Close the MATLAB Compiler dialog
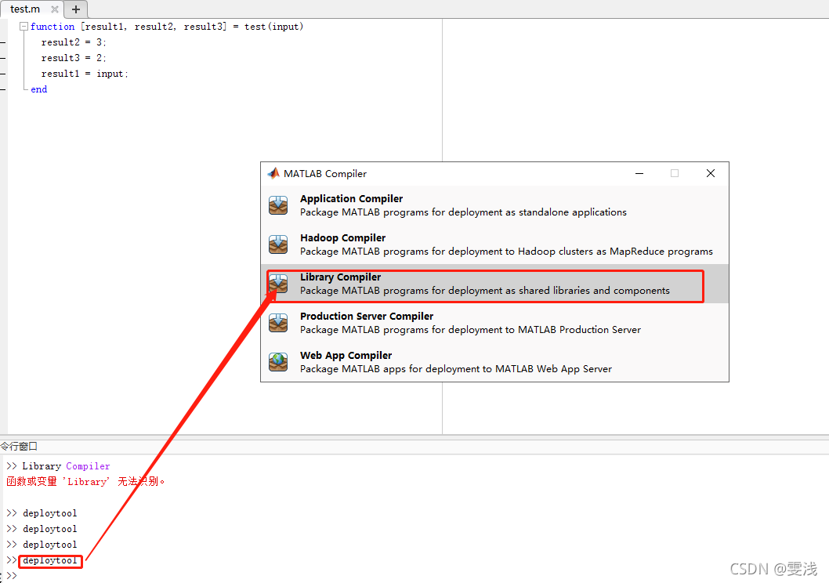This screenshot has width=829, height=583. coord(711,173)
